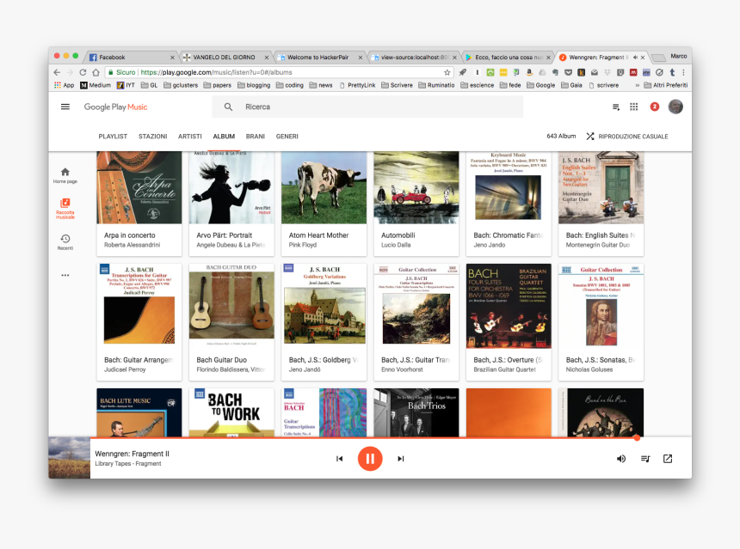Go back in browser history
The width and height of the screenshot is (740, 549).
[x=57, y=72]
